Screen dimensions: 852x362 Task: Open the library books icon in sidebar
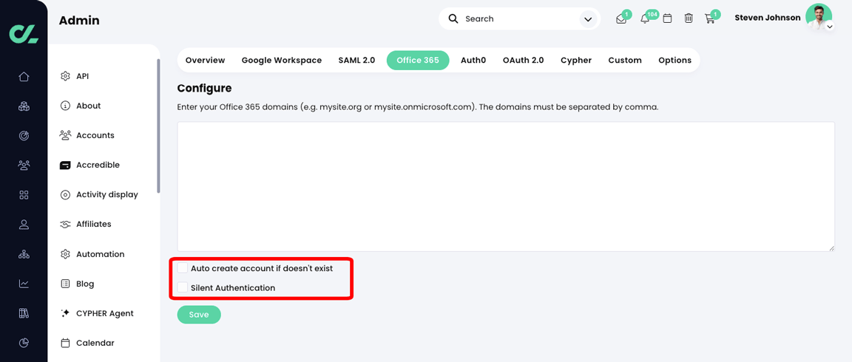[24, 313]
